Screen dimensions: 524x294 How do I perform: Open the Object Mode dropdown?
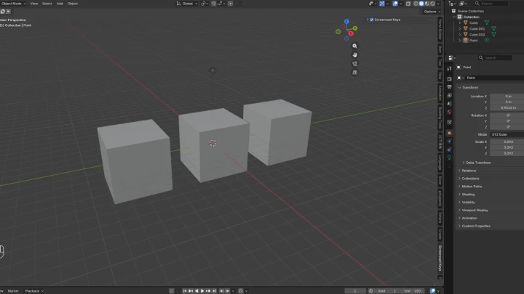[x=13, y=4]
